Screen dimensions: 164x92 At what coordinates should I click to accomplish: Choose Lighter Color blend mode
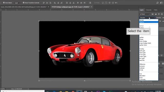149,45
